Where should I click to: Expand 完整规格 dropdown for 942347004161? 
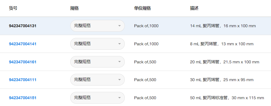(97, 62)
